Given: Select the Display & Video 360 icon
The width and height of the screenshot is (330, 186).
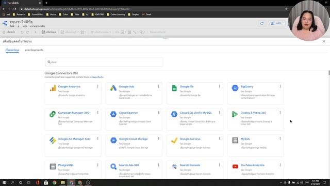Looking at the screenshot, I should (x=235, y=114).
